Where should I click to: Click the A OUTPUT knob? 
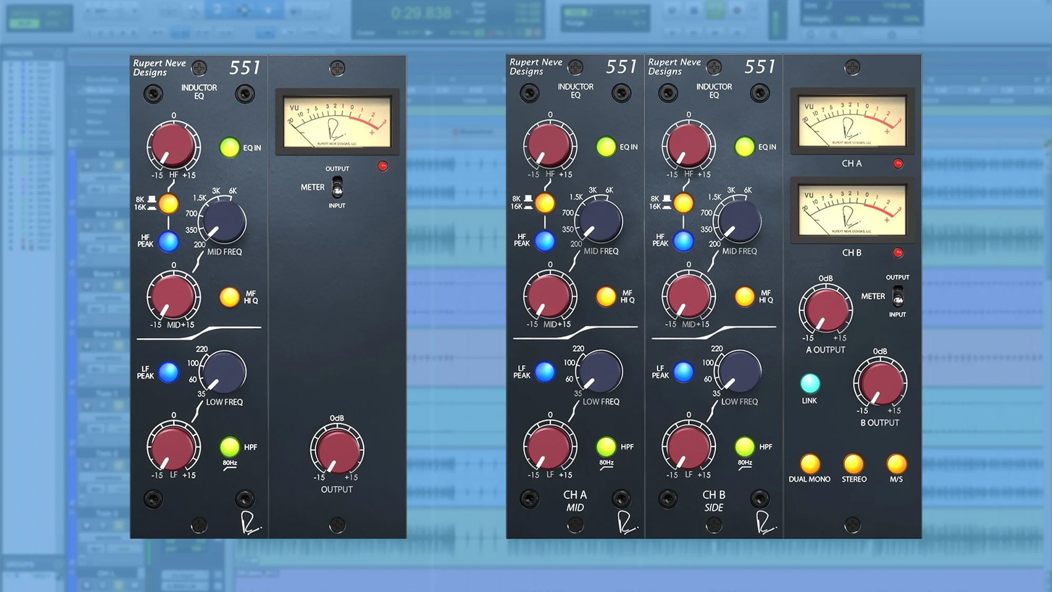825,309
